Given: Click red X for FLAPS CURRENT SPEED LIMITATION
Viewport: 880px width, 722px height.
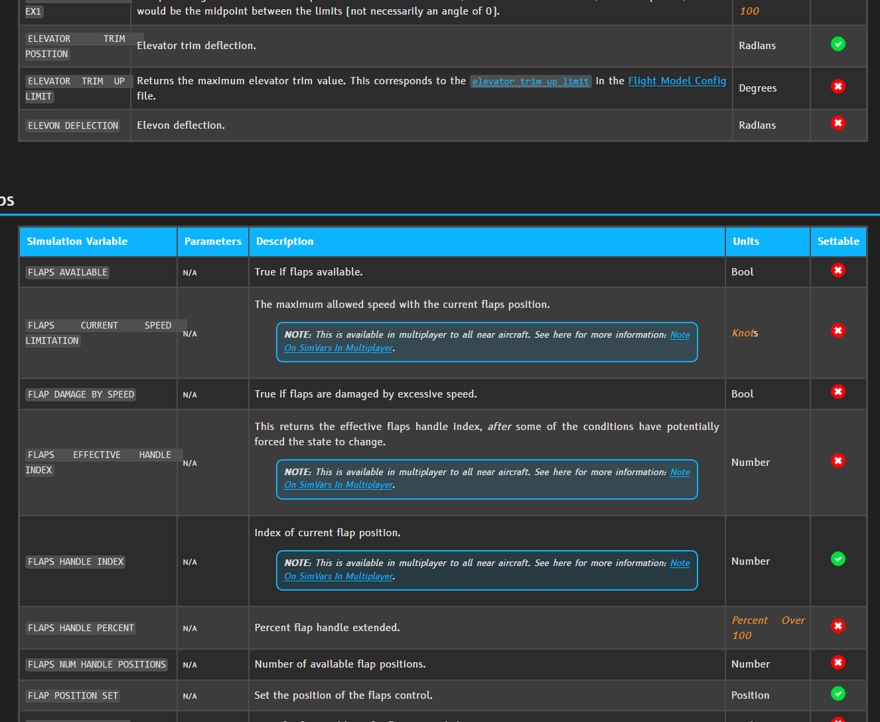Looking at the screenshot, I should point(838,330).
